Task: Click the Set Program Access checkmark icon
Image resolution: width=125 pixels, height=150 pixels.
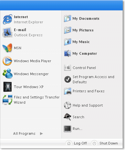Action: pos(68,79)
